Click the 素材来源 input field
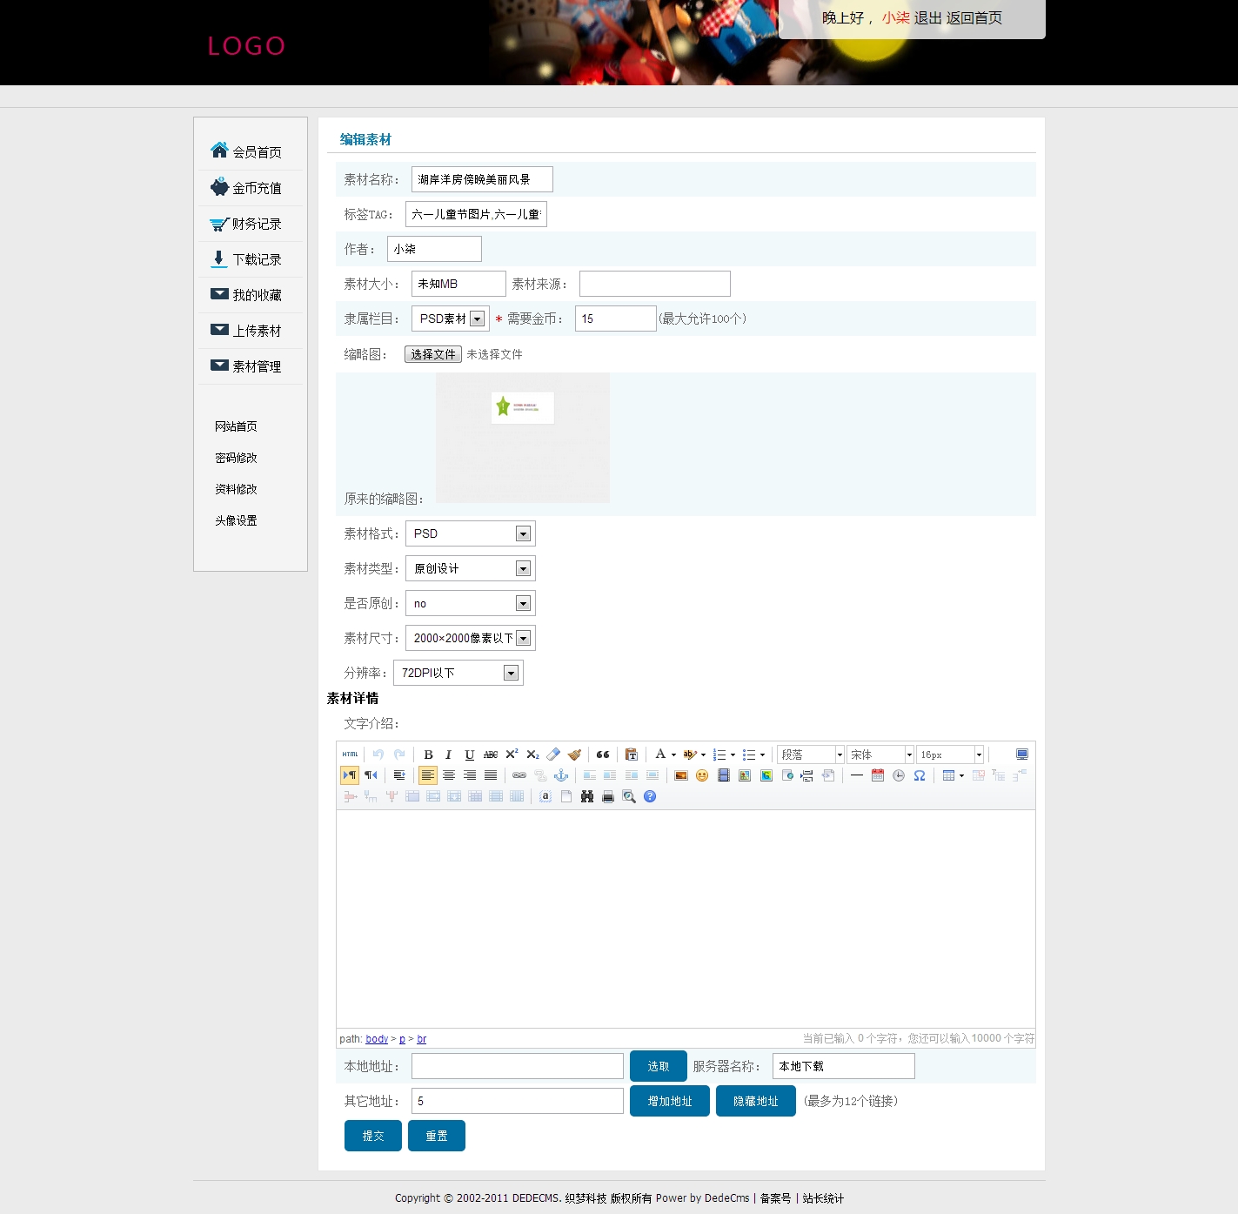The image size is (1238, 1214). pyautogui.click(x=654, y=284)
